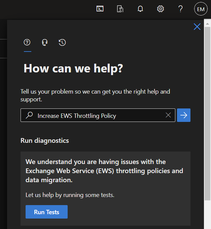
Task: Click the question mark help icon in header
Action: [180, 9]
